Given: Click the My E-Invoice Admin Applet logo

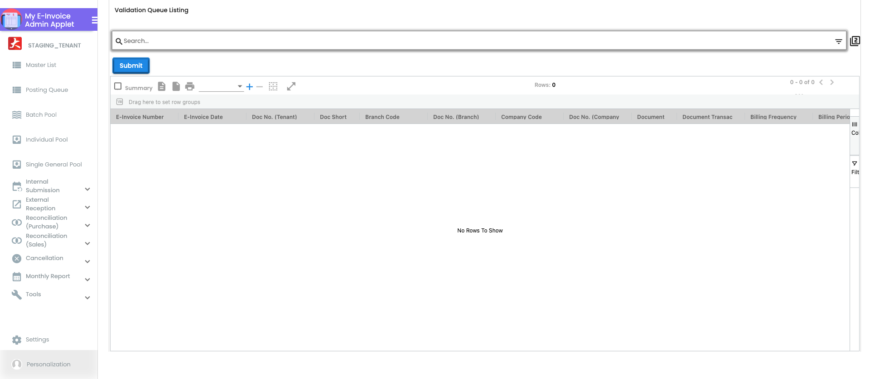Looking at the screenshot, I should click(x=11, y=19).
